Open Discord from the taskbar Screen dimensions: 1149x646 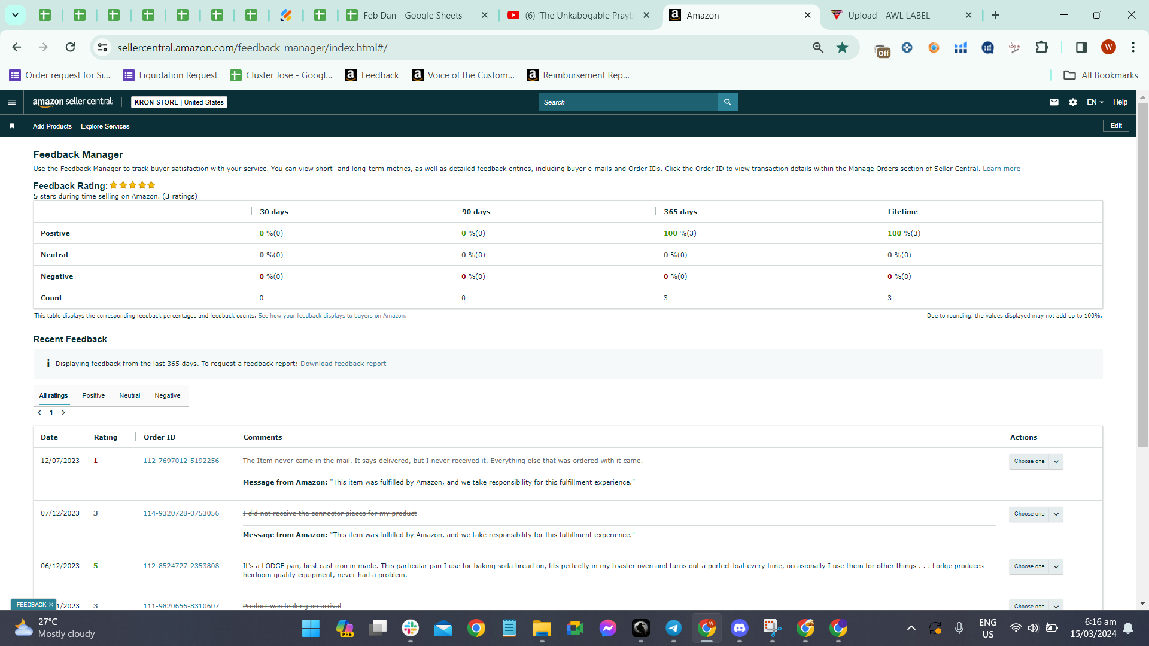(x=740, y=628)
